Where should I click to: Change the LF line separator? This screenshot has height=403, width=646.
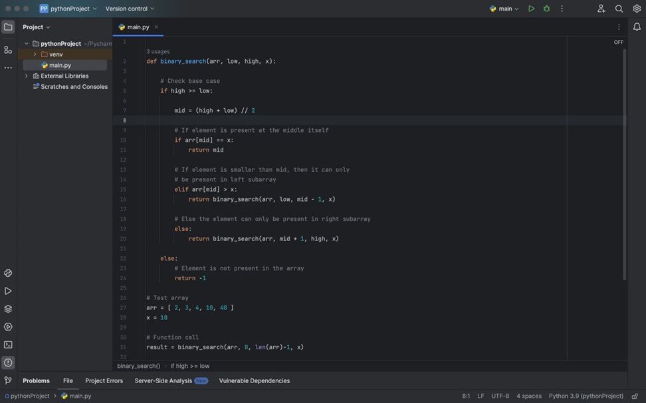click(481, 396)
